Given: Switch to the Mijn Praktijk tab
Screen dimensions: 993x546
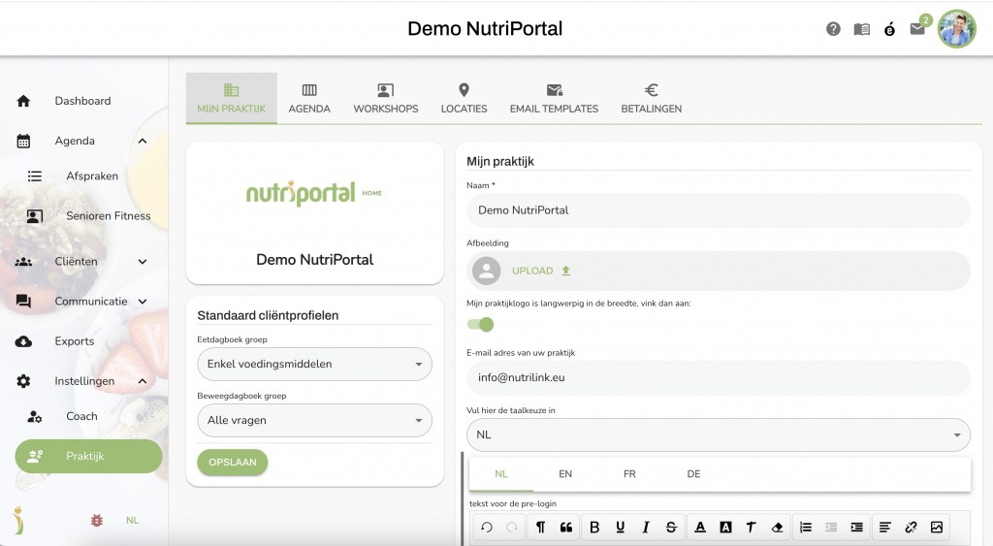Looking at the screenshot, I should (x=231, y=98).
